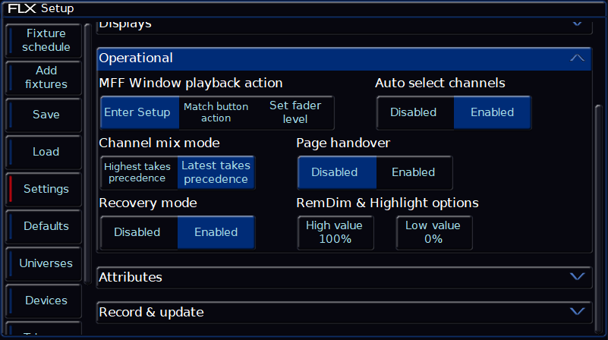The height and width of the screenshot is (340, 608).
Task: Open the Add fixtures page
Action: tap(44, 77)
